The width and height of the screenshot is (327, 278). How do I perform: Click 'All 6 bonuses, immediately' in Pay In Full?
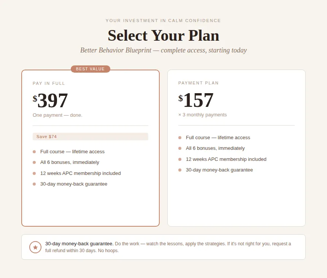(70, 162)
